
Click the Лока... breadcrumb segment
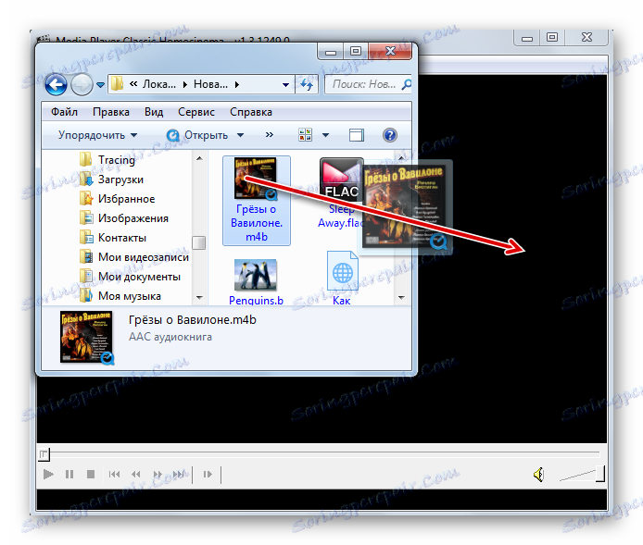pyautogui.click(x=159, y=84)
